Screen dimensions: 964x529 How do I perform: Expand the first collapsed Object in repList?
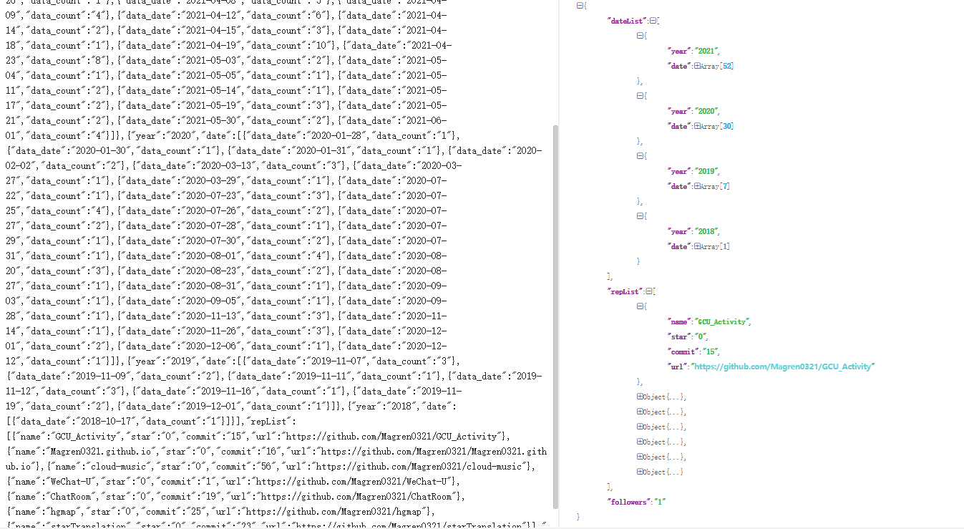tap(640, 397)
